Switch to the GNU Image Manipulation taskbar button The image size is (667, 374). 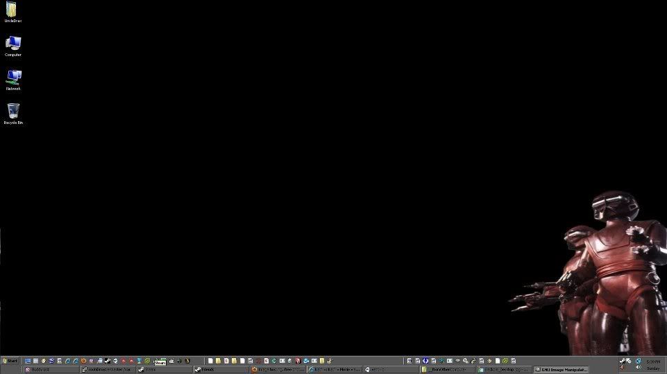point(561,370)
